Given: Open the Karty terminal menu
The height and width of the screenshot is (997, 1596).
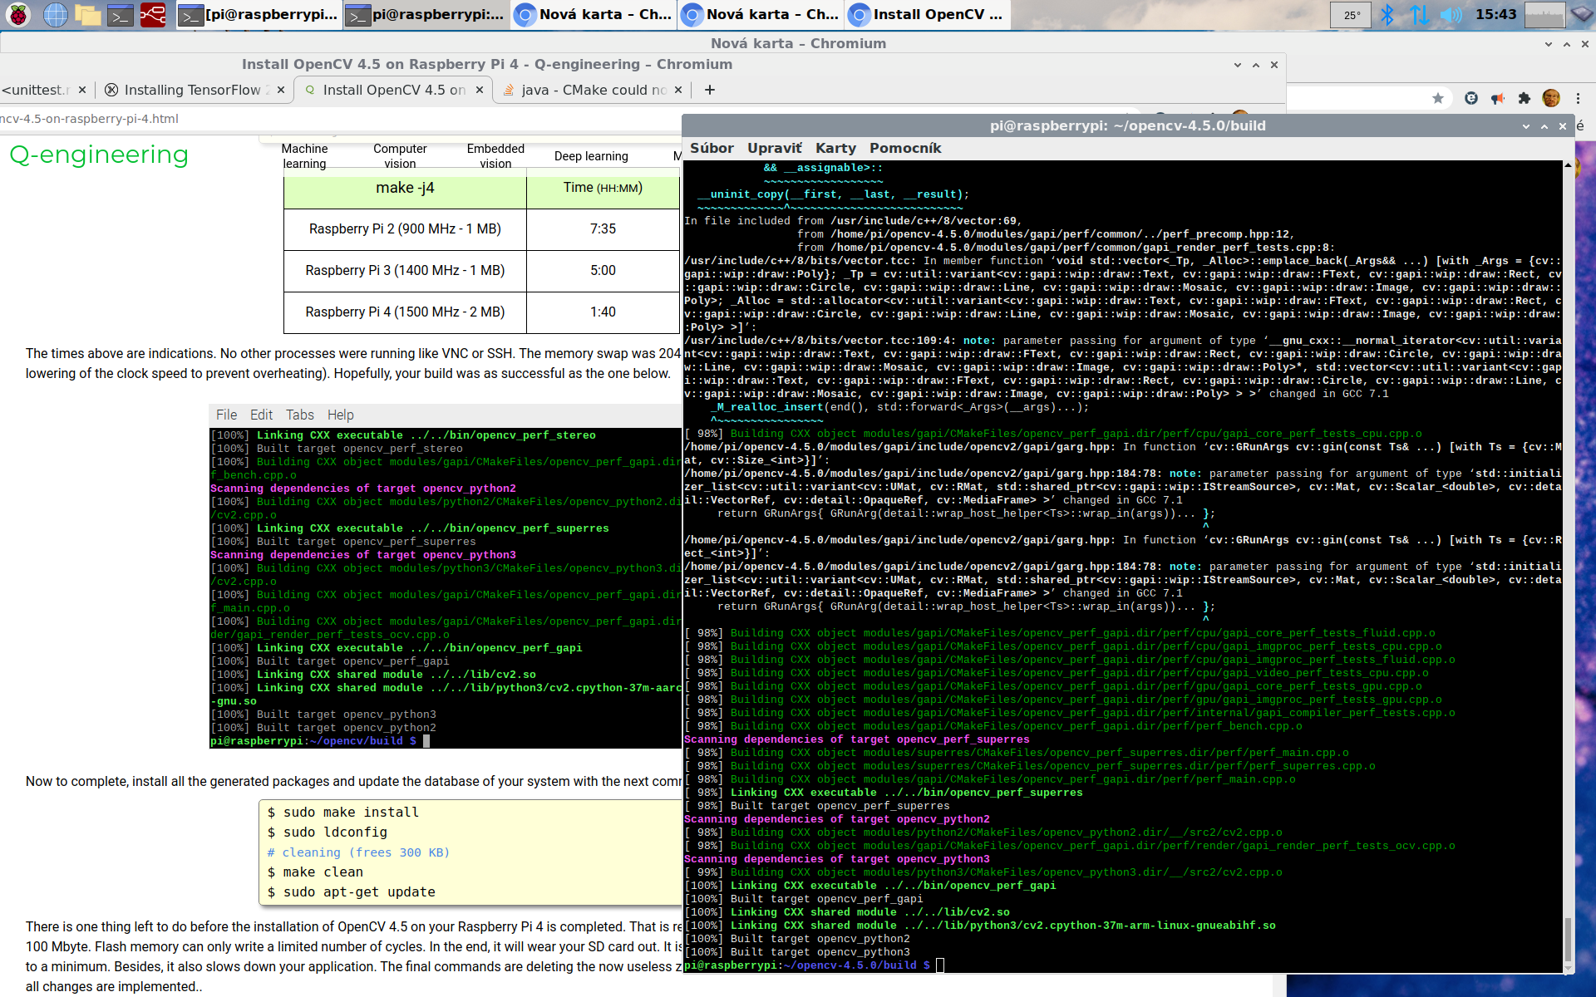Looking at the screenshot, I should [x=835, y=148].
